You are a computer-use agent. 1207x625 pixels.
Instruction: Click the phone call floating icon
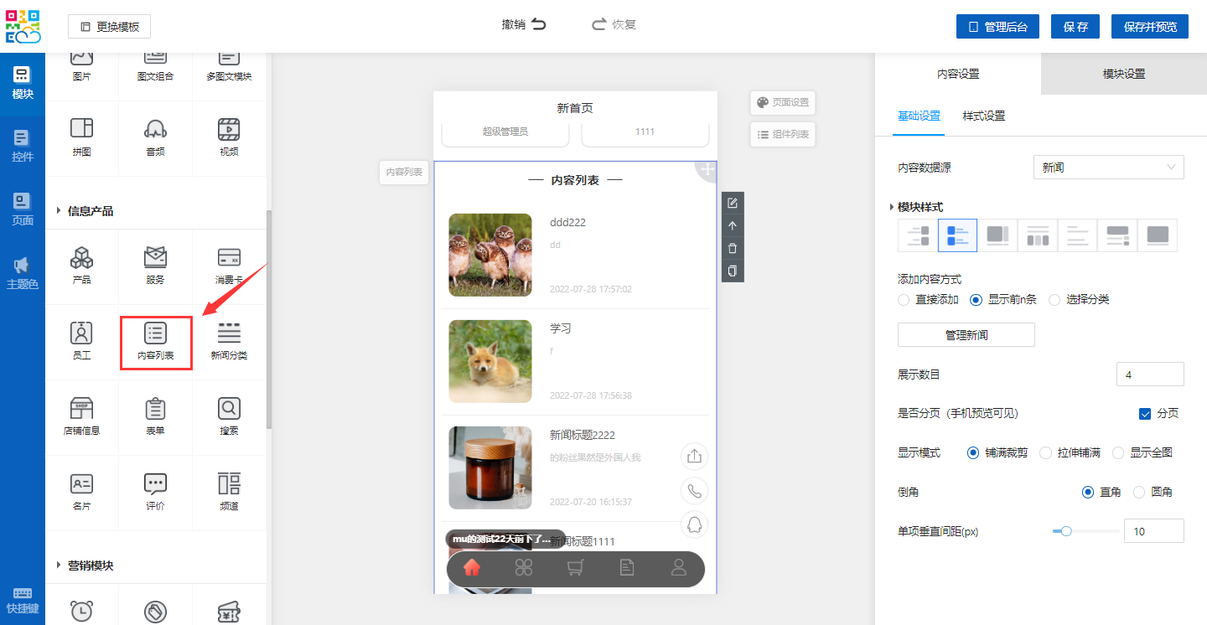pyautogui.click(x=694, y=491)
